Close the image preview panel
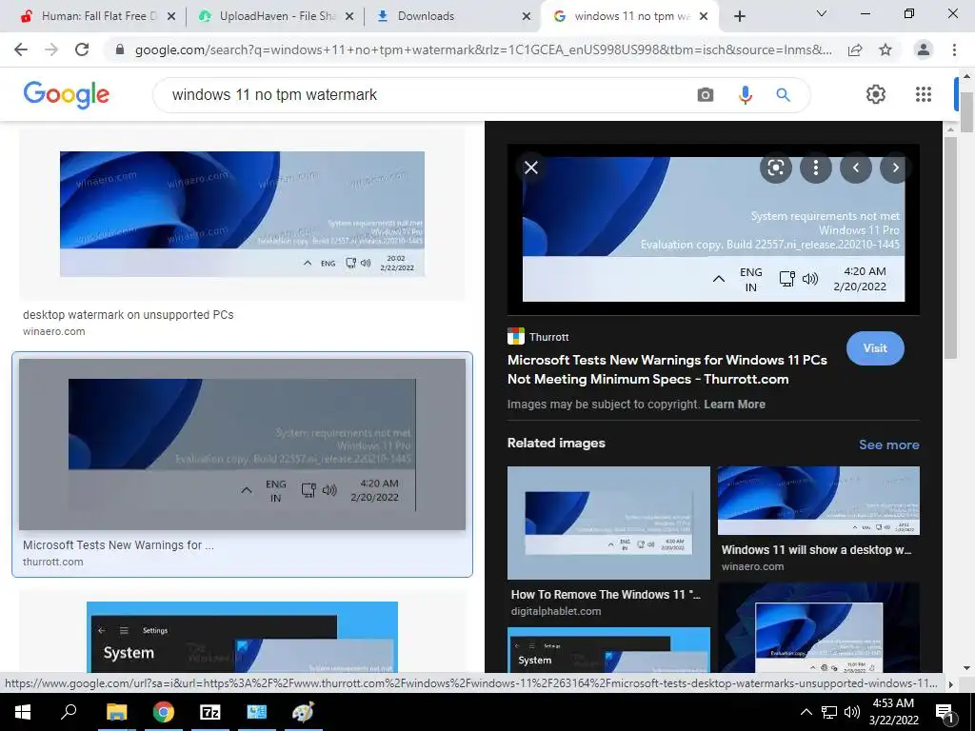The image size is (975, 731). point(531,168)
